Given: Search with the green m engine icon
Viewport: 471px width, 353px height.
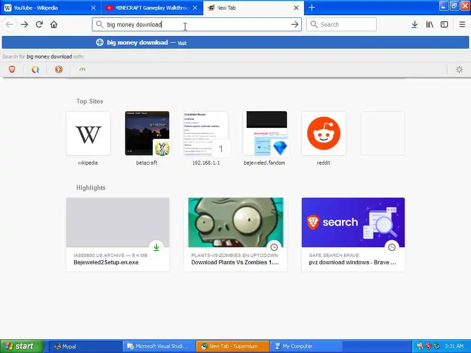Looking at the screenshot, I should tap(82, 69).
